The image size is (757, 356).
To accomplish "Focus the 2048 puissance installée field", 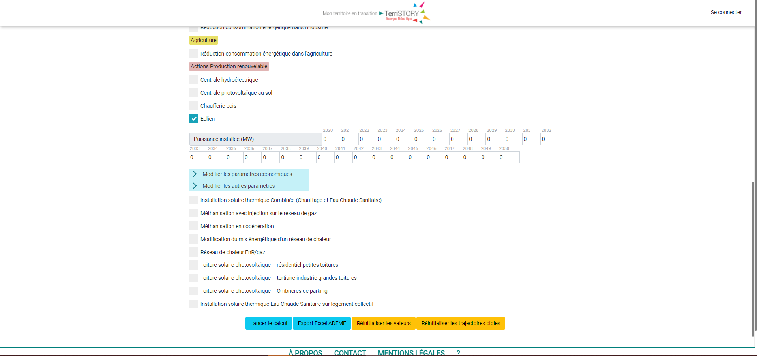I will tap(471, 157).
